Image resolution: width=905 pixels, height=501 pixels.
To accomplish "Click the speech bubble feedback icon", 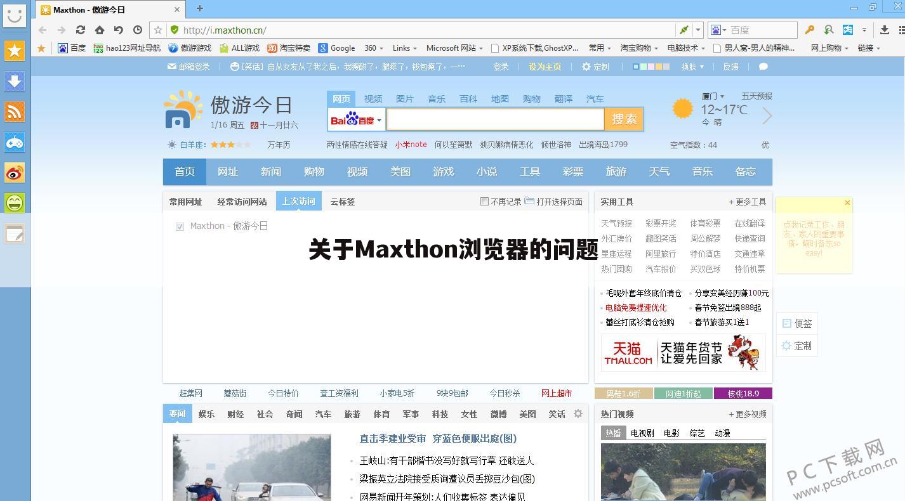I will [763, 67].
